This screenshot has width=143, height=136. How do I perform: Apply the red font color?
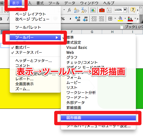click(x=130, y=19)
